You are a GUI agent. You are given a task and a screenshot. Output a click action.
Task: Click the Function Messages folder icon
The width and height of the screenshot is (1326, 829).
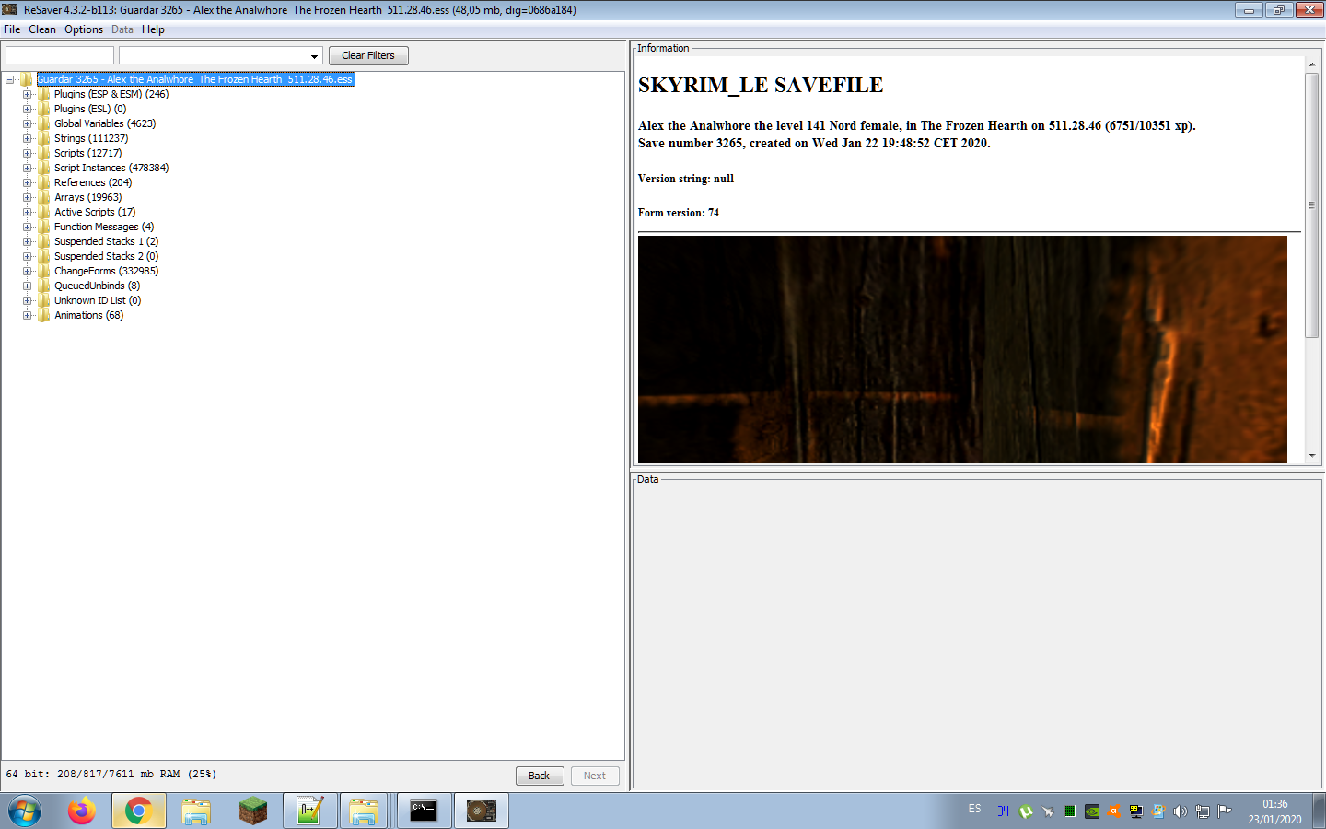tap(44, 227)
